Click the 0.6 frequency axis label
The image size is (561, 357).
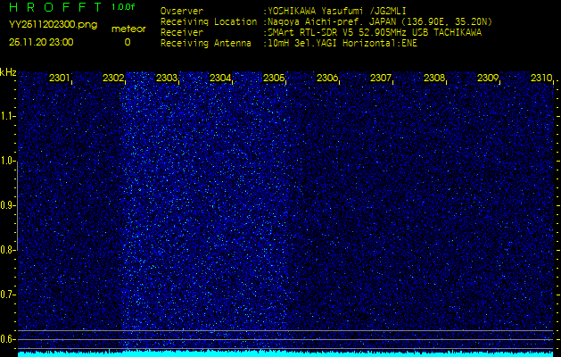tap(8, 339)
